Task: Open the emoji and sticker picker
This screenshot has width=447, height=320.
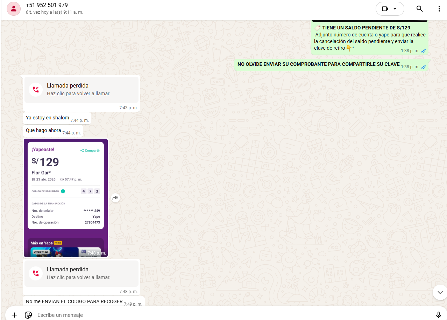Action: pos(28,315)
